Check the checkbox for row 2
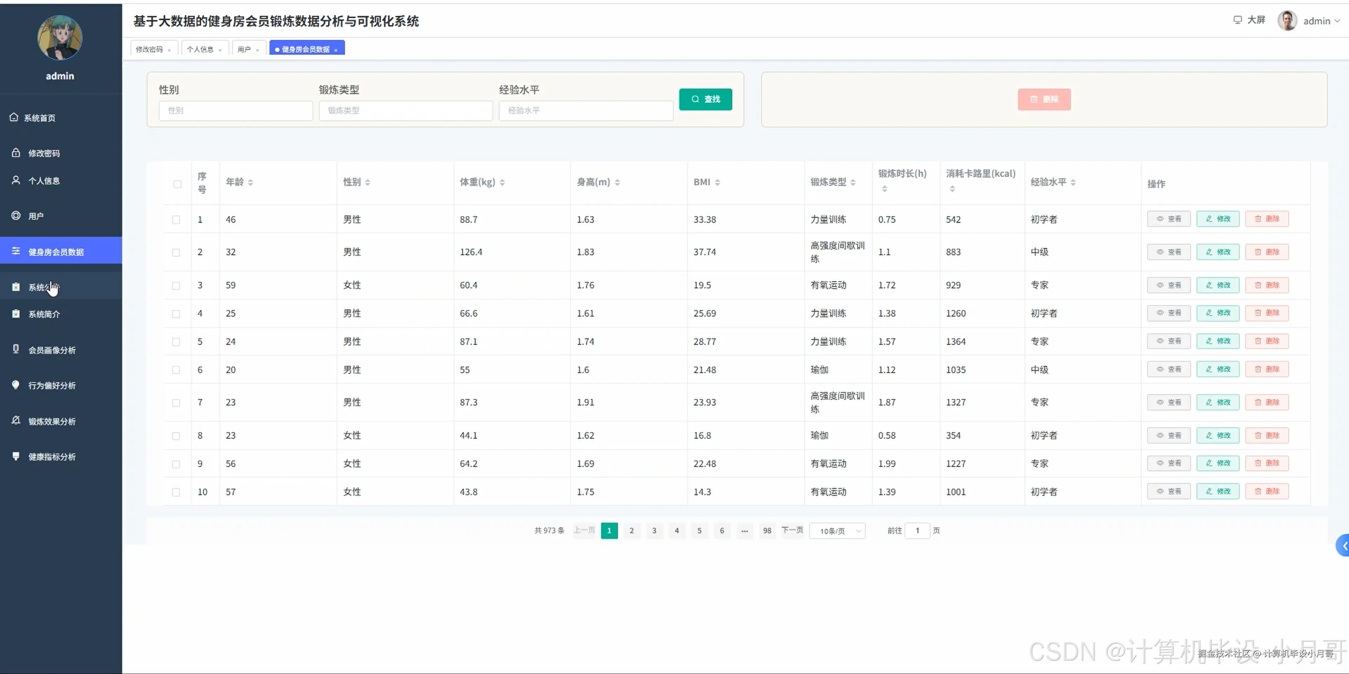The image size is (1349, 674). (x=176, y=252)
